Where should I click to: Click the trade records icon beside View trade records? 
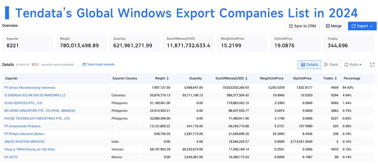[84, 64]
